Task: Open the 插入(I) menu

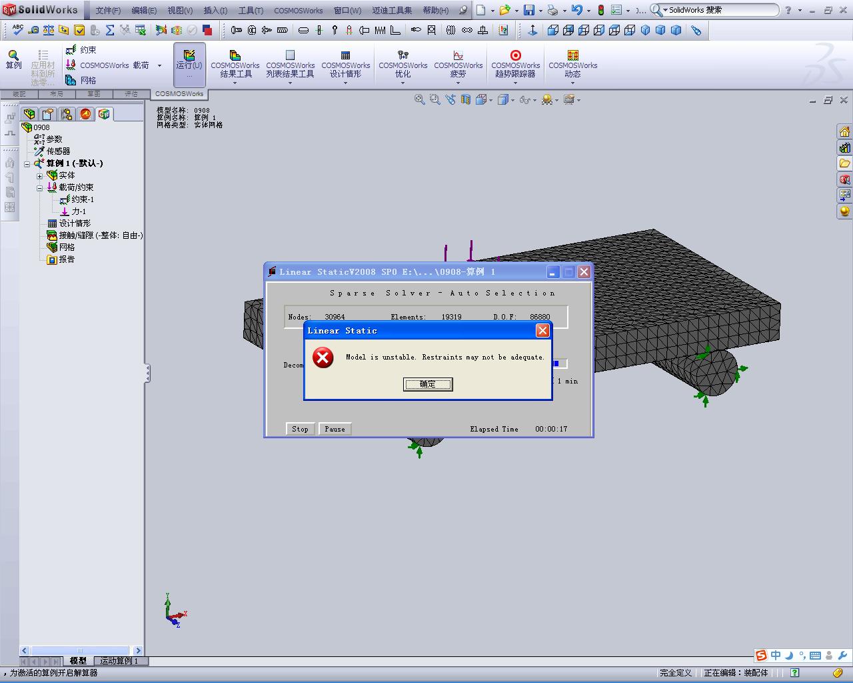Action: click(x=215, y=10)
